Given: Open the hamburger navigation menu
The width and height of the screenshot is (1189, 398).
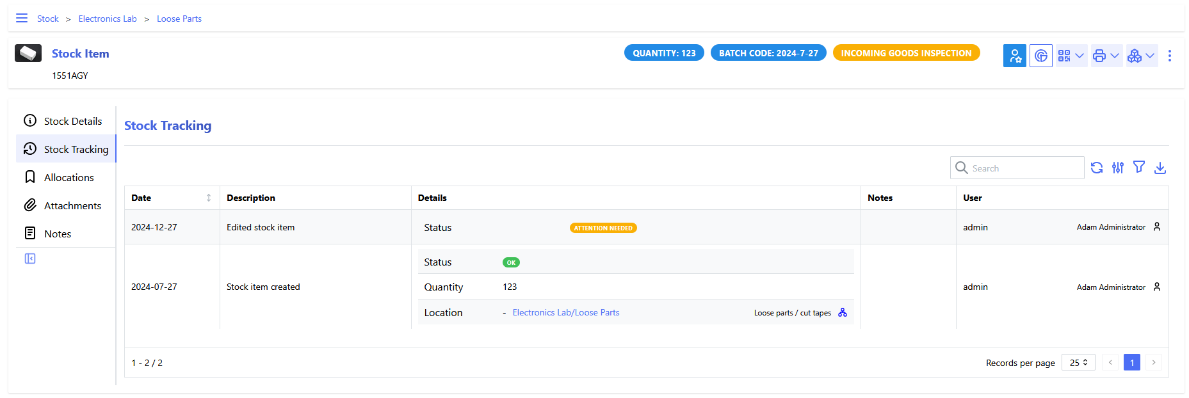Looking at the screenshot, I should [x=22, y=19].
